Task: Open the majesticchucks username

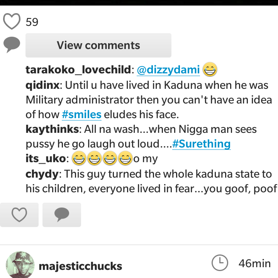Action: tap(80, 266)
